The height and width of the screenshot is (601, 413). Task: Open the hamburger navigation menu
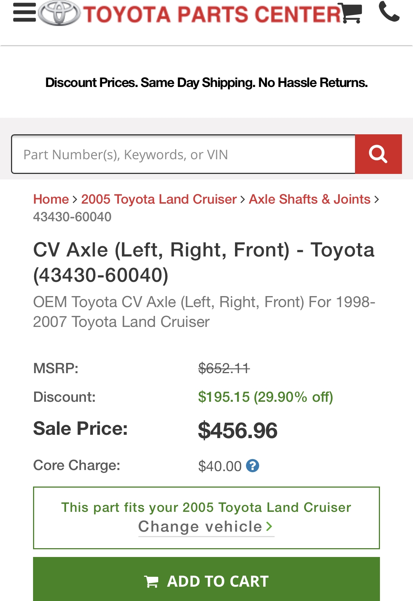coord(24,12)
